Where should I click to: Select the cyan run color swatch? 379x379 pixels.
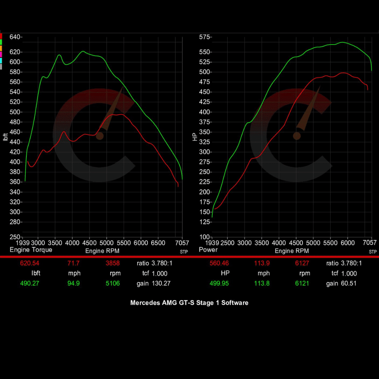1,60
